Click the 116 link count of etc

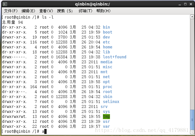coord(33,42)
